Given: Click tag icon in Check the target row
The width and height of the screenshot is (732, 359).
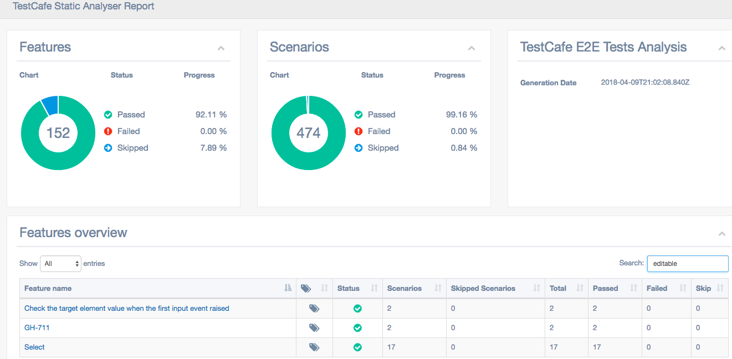Looking at the screenshot, I should coord(314,309).
